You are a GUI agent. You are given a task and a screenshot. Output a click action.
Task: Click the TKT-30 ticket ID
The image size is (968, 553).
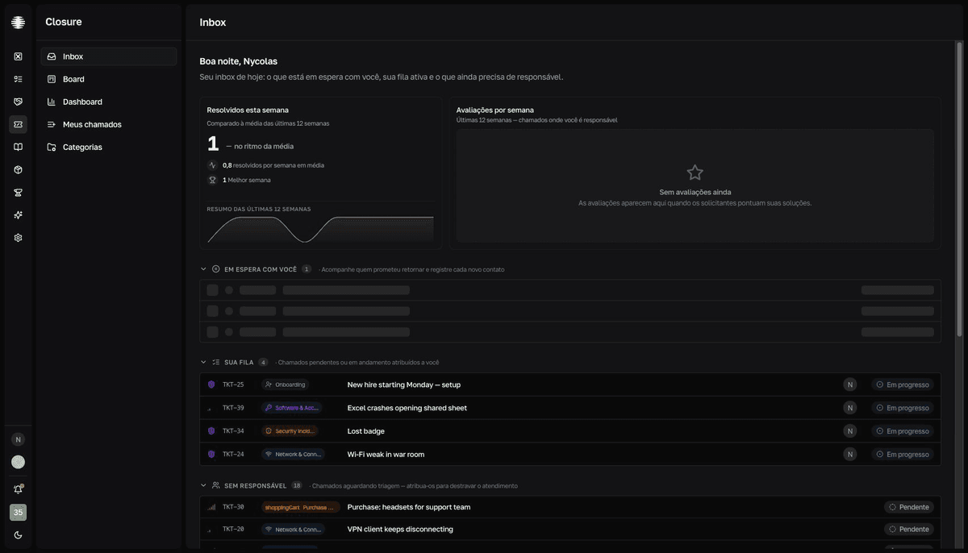point(233,507)
